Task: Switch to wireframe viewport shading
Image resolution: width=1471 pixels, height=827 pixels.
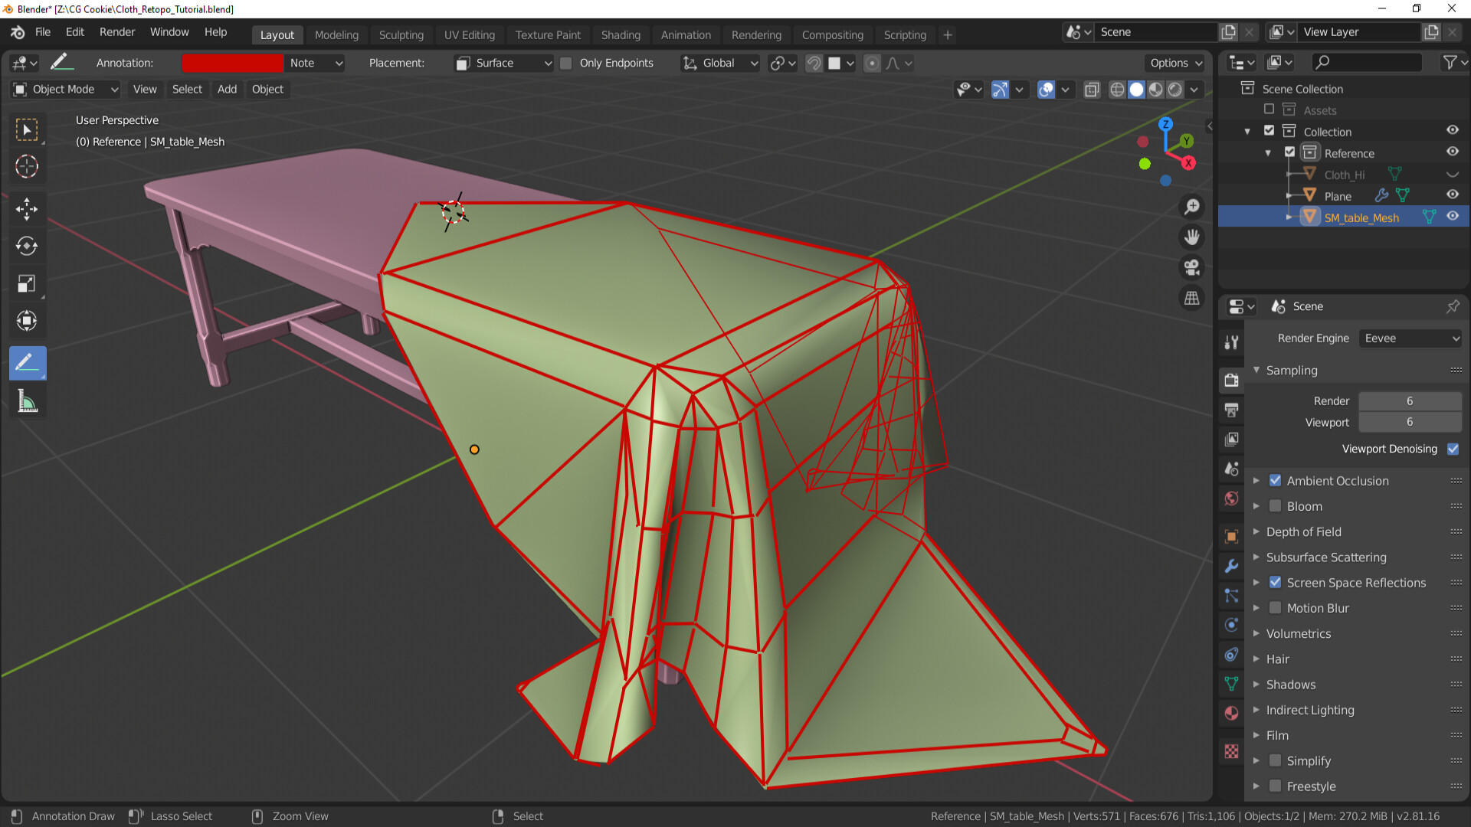Action: [x=1118, y=90]
